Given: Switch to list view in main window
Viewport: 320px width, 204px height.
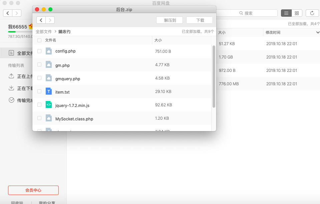Looking at the screenshot, I should pyautogui.click(x=286, y=13).
